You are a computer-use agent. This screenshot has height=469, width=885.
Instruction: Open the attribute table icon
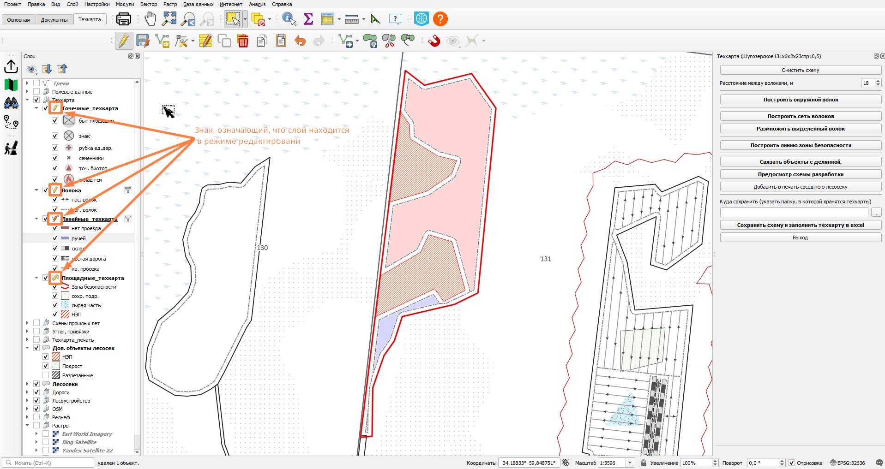[x=327, y=19]
